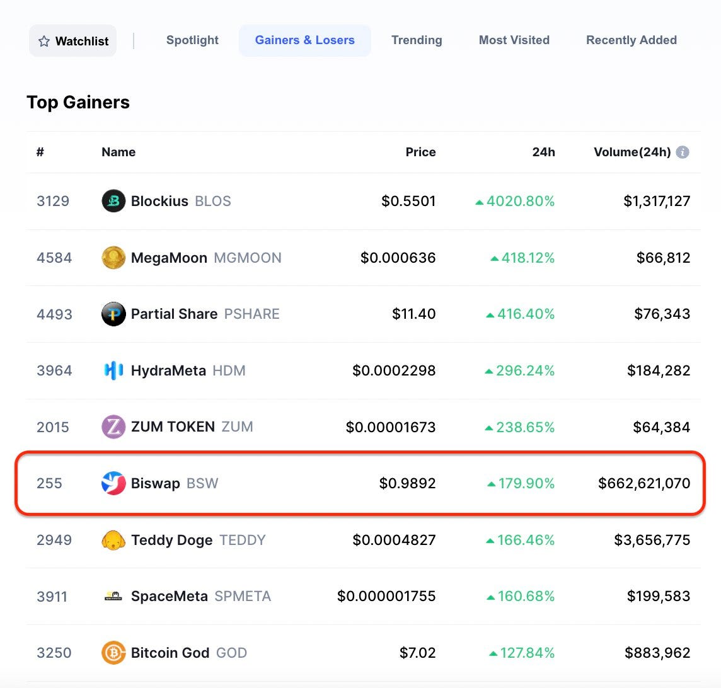The width and height of the screenshot is (721, 688).
Task: Click the Partial Share logo icon
Action: (113, 314)
